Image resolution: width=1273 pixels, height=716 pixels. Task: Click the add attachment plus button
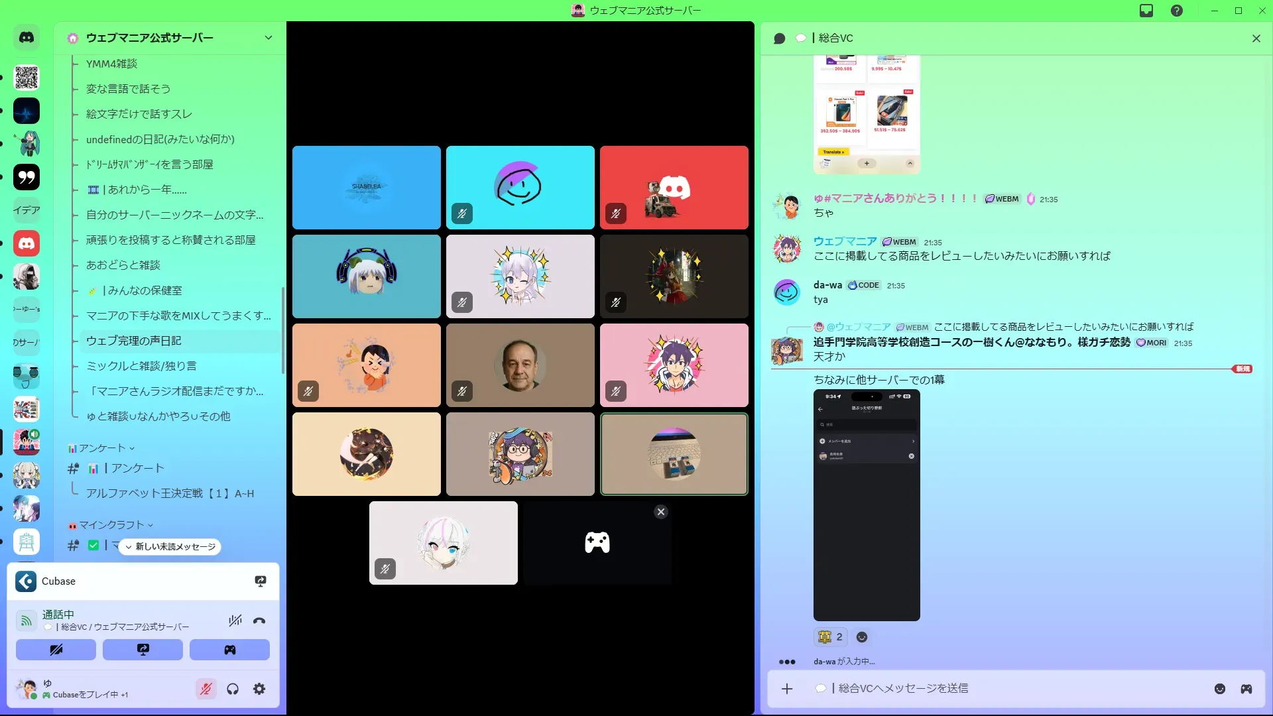pyautogui.click(x=787, y=689)
